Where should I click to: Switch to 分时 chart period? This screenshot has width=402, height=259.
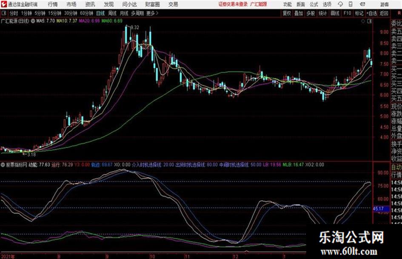[x=14, y=13]
